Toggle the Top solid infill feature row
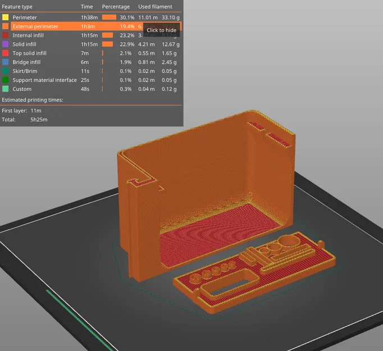Screen dimensions: 383x351 click(91, 53)
